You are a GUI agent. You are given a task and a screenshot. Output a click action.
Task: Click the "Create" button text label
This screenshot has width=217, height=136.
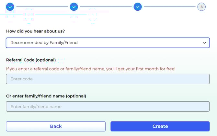point(160,126)
